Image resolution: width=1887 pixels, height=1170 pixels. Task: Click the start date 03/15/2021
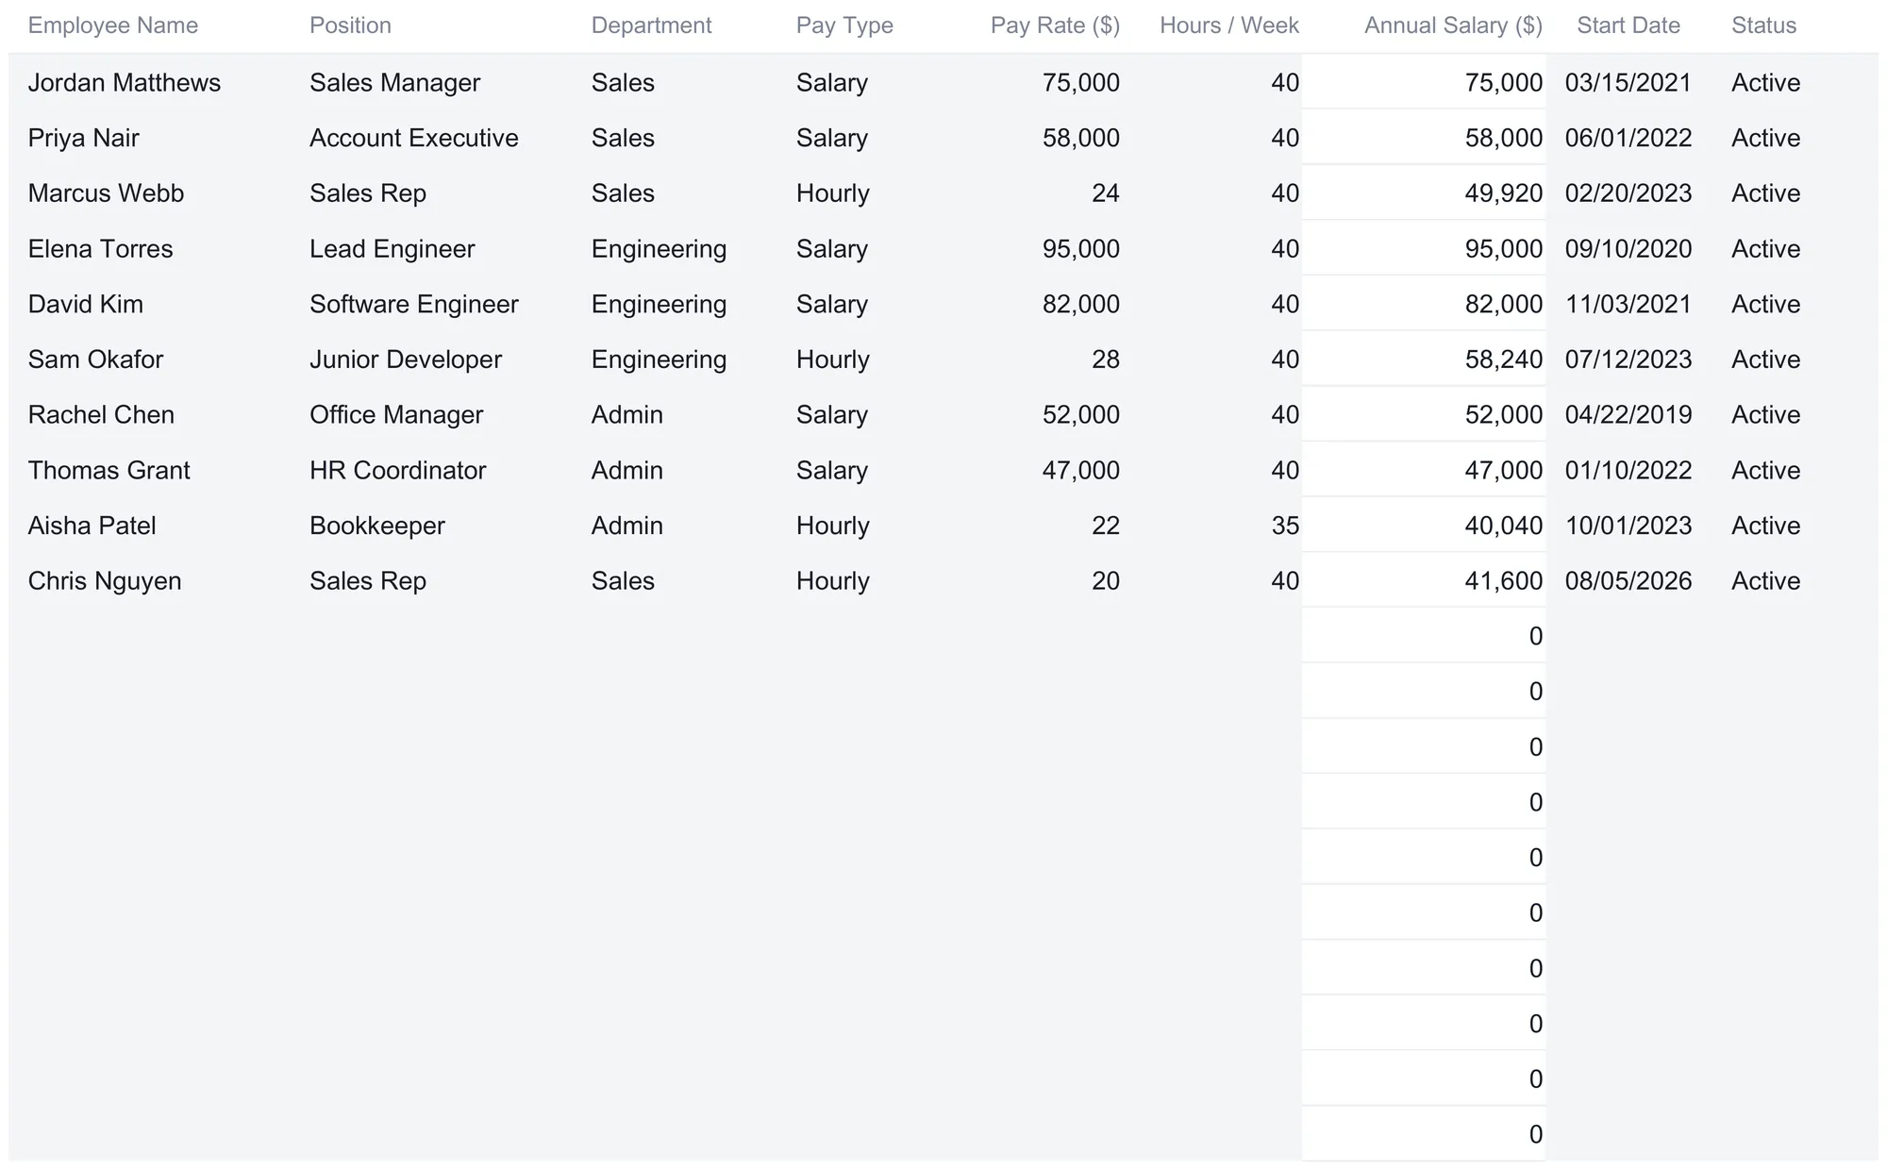pos(1628,83)
